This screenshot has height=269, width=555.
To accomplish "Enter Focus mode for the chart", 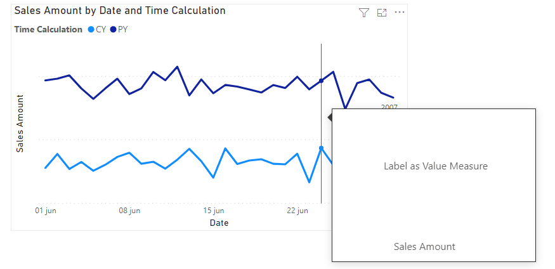I will pyautogui.click(x=382, y=13).
